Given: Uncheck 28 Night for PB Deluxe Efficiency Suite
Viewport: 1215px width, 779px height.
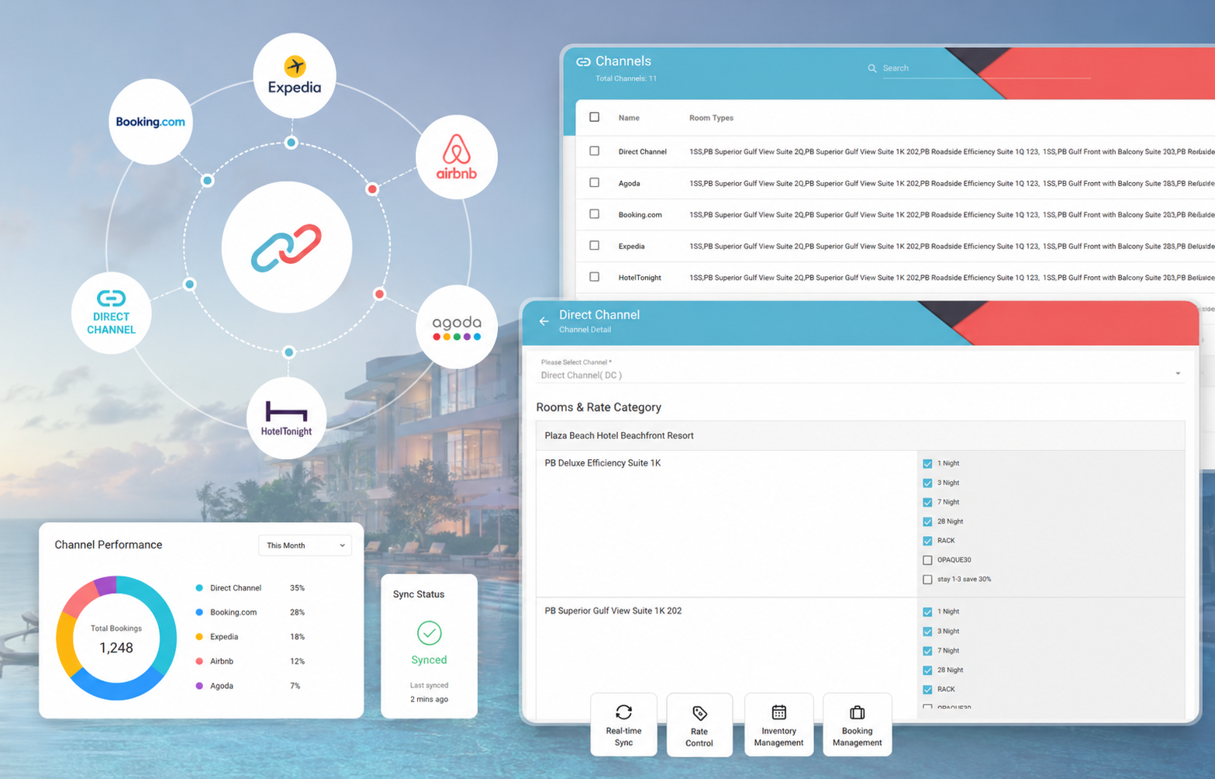Looking at the screenshot, I should [x=927, y=522].
